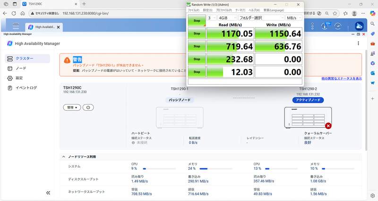Open the browser home page
The height and width of the screenshot is (201, 378).
click(23, 13)
